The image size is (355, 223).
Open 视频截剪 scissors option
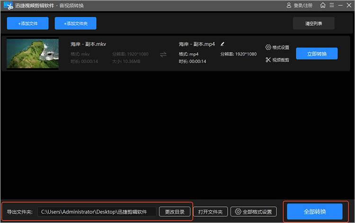[277, 60]
